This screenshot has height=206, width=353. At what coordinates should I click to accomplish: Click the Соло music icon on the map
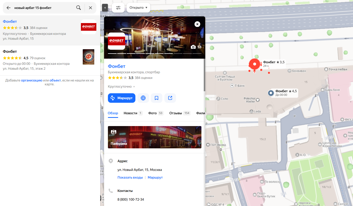click(x=218, y=98)
